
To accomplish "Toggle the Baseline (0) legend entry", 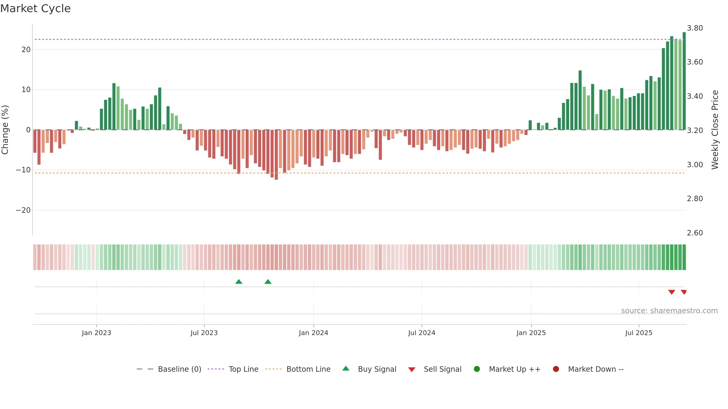I will pyautogui.click(x=169, y=369).
